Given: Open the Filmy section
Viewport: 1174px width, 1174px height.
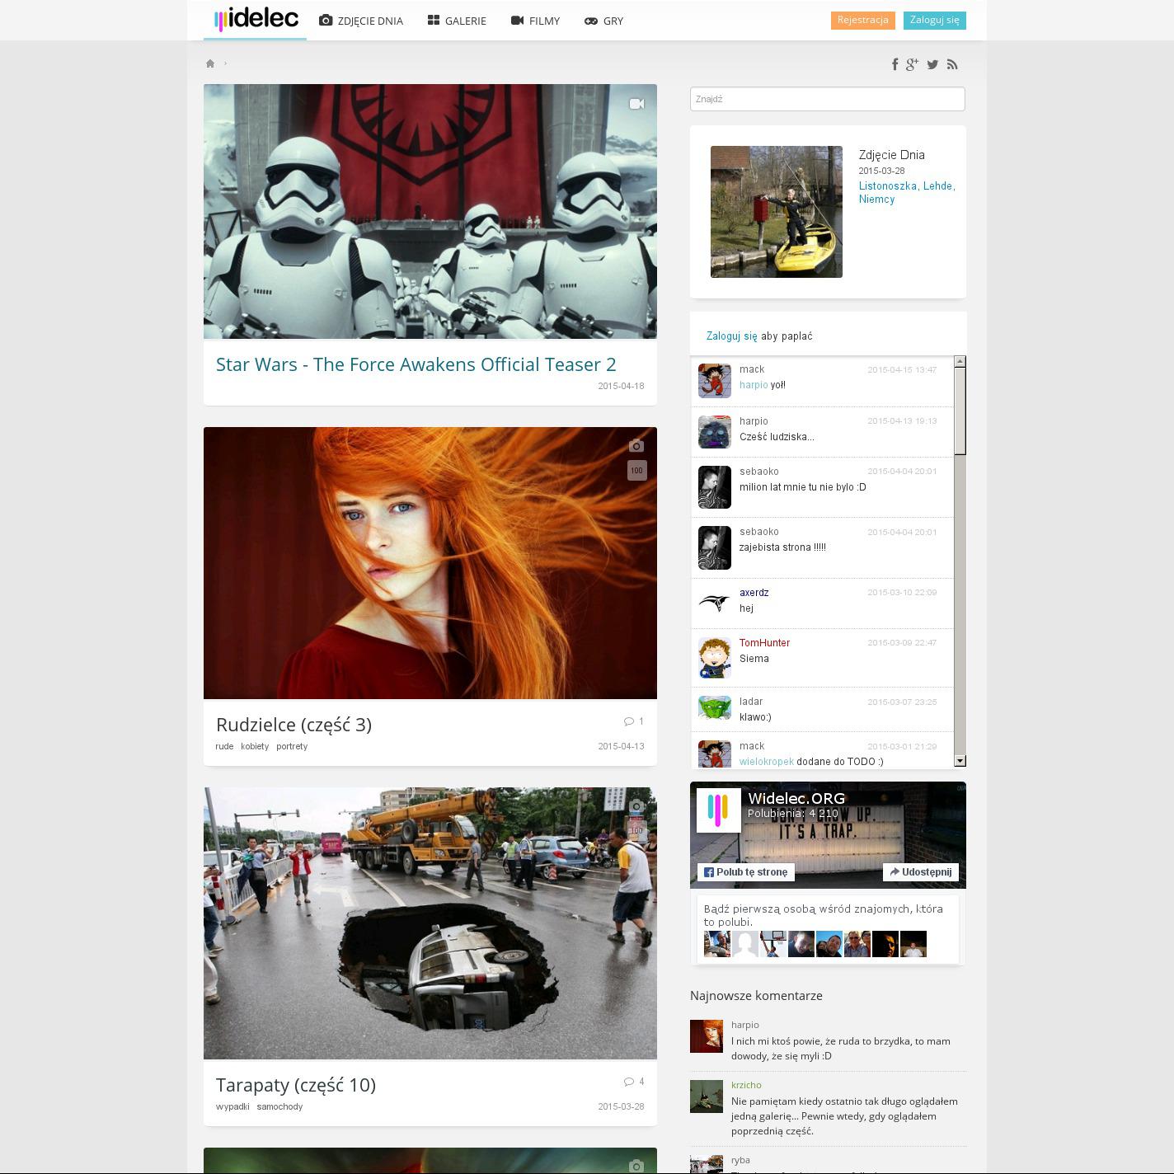Looking at the screenshot, I should [x=535, y=21].
